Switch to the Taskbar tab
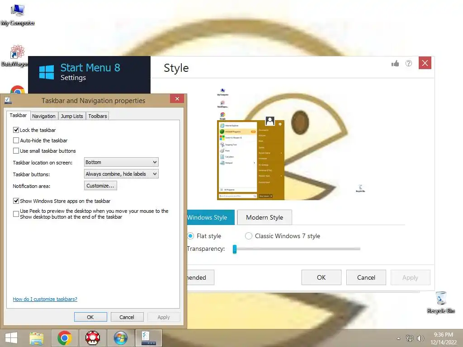This screenshot has width=463, height=347. 18,115
